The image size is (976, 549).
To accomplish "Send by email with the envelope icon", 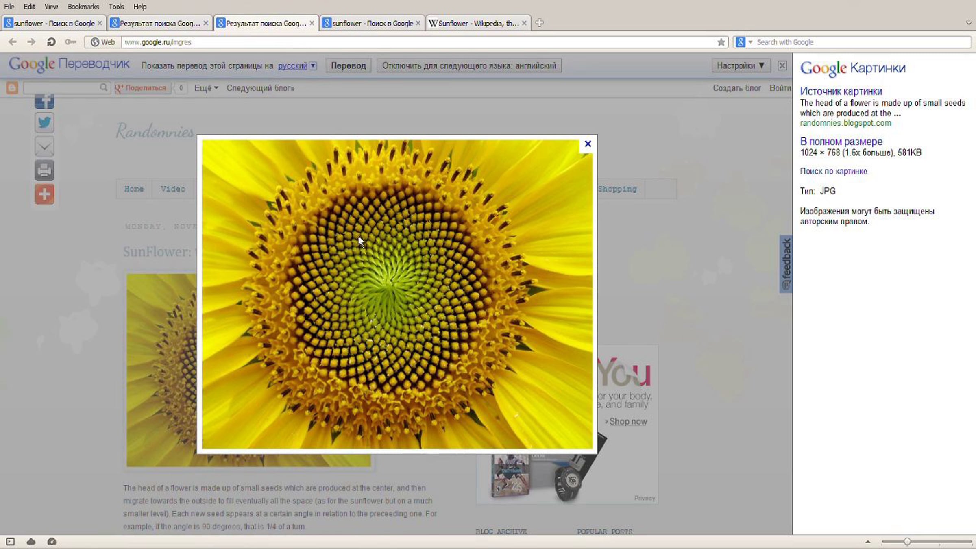I will tap(44, 146).
